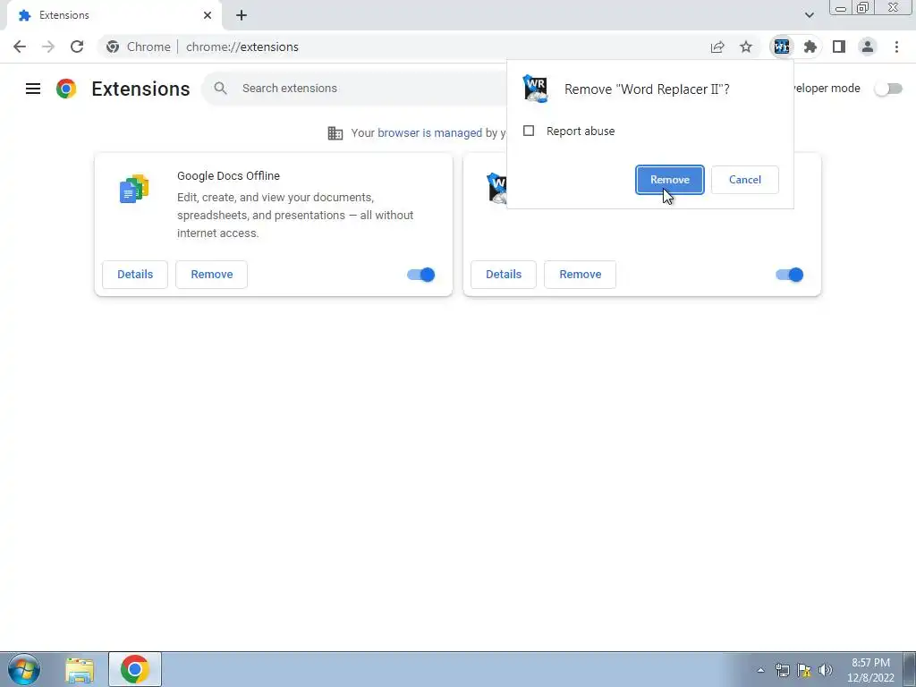The width and height of the screenshot is (916, 687).
Task: Click the network tray icon
Action: coord(782,670)
